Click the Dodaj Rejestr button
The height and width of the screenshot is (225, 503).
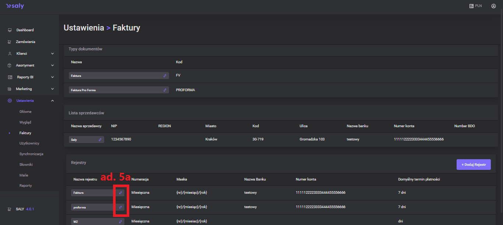474,164
